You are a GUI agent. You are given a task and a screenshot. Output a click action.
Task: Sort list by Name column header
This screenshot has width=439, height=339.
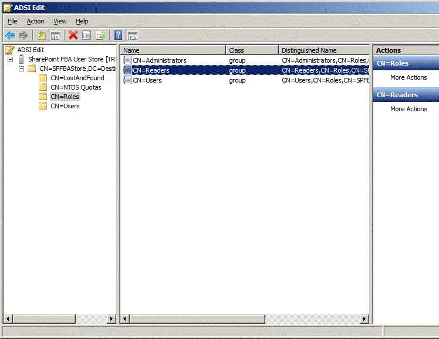[173, 50]
